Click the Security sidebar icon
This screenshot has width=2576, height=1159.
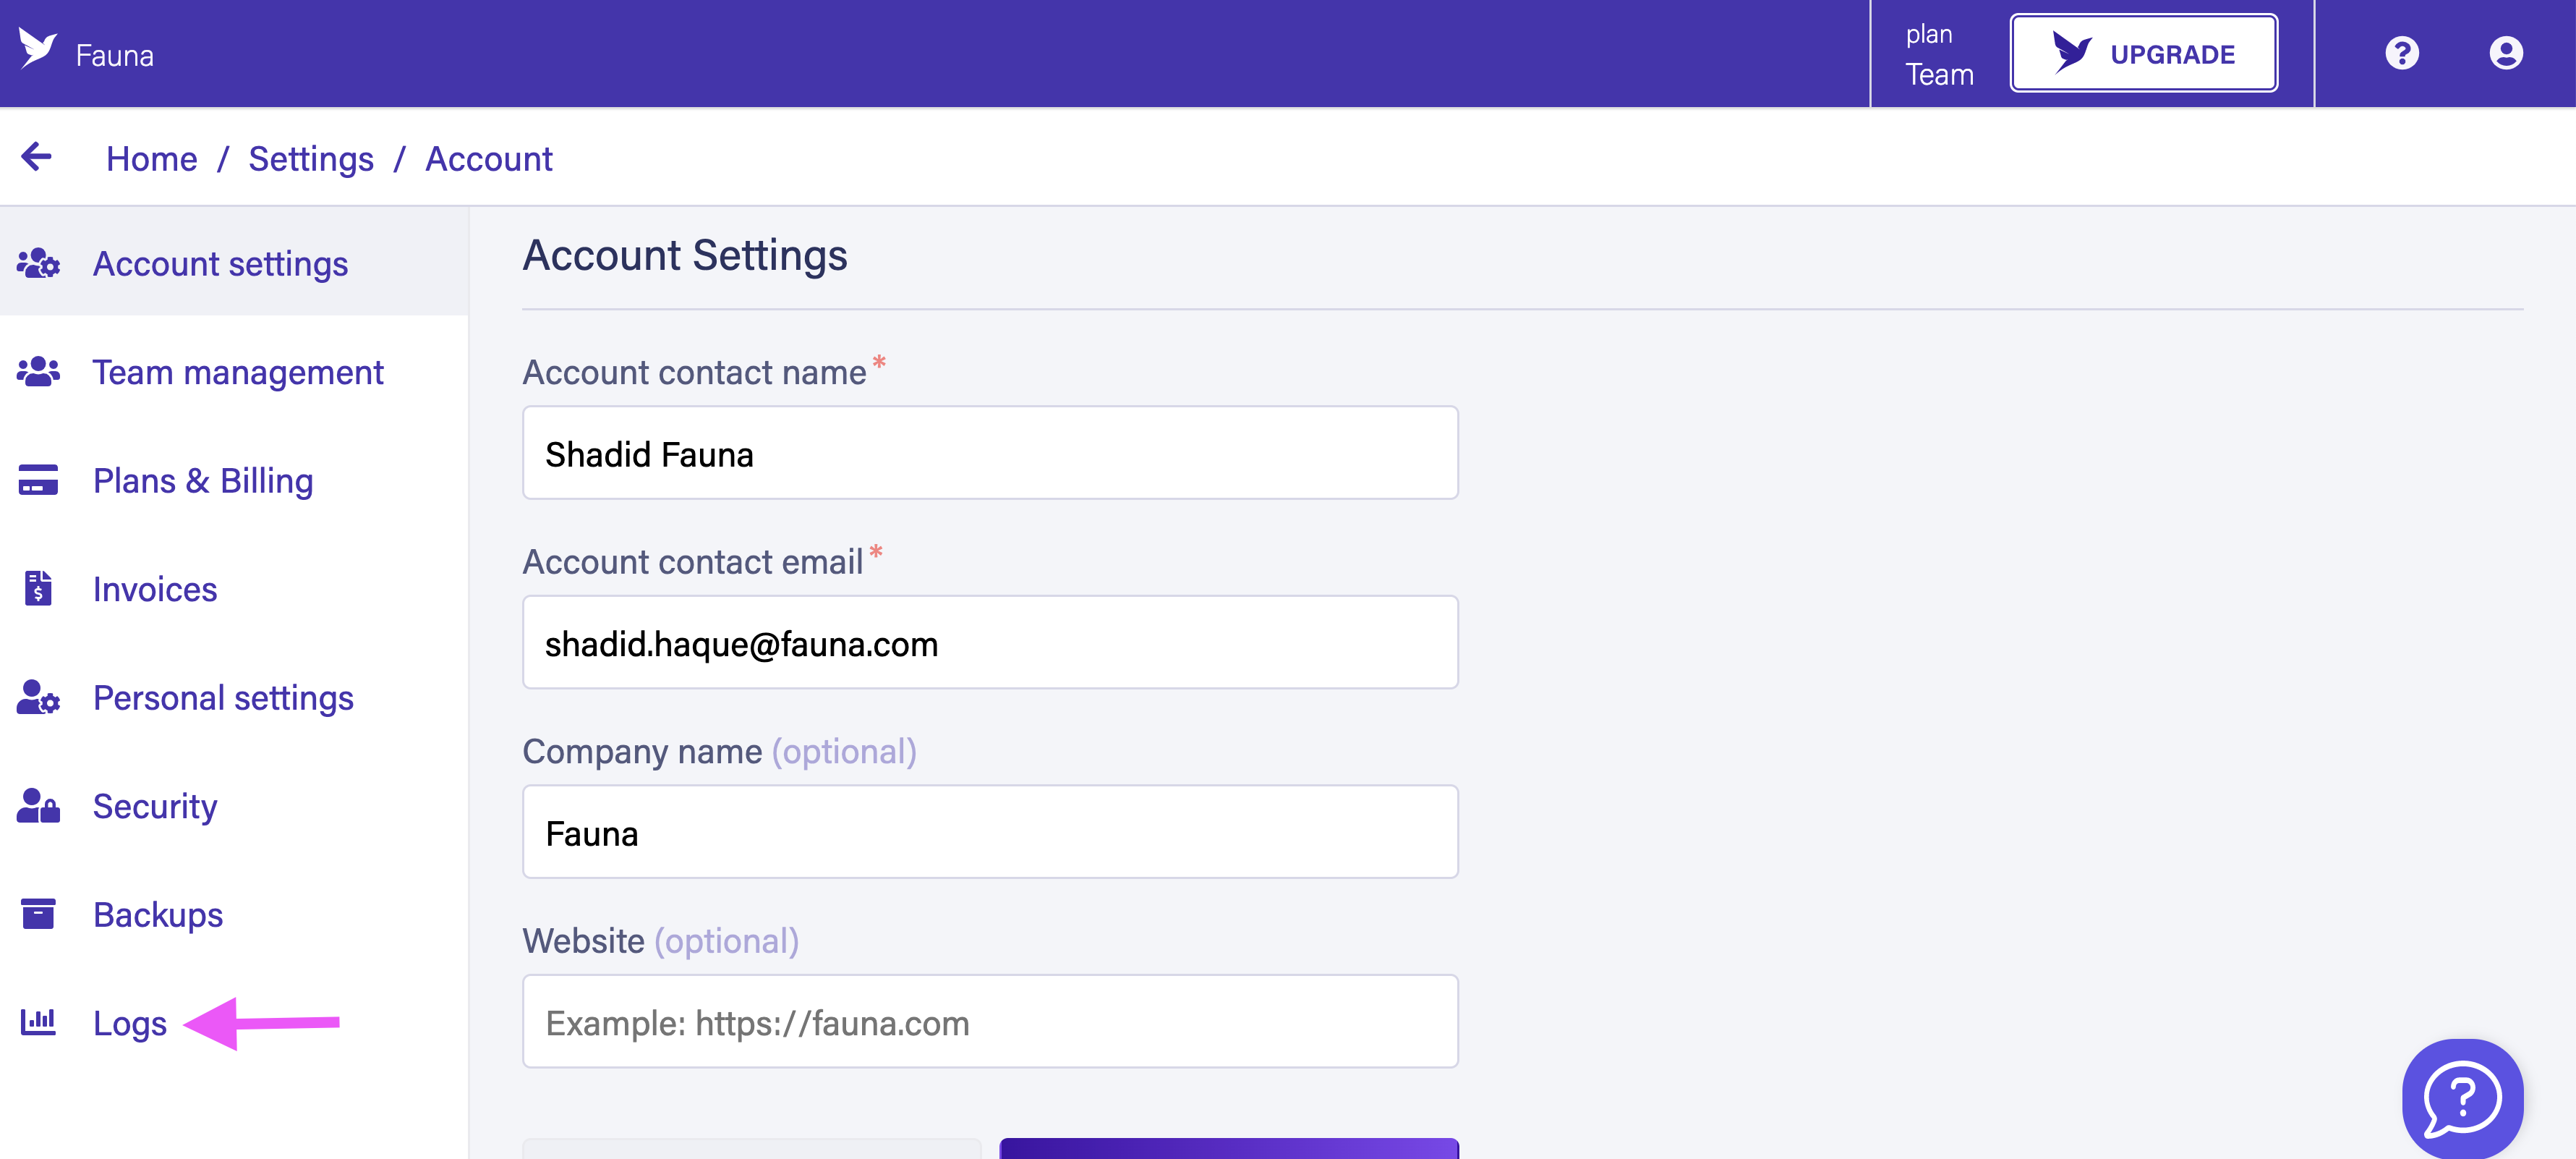40,804
